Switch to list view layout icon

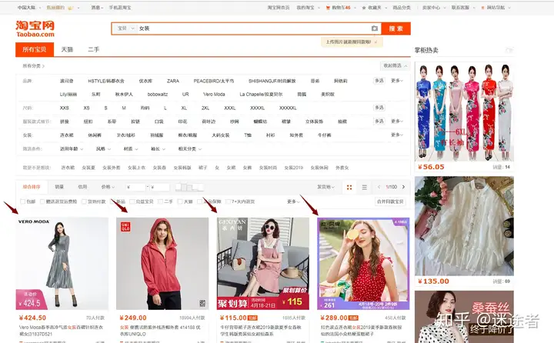(364, 187)
